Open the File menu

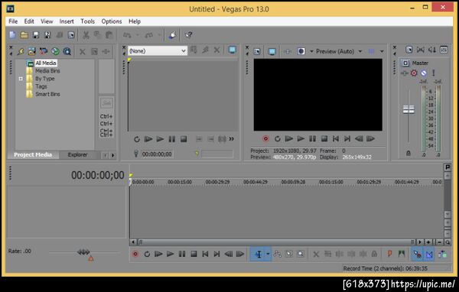pyautogui.click(x=13, y=21)
